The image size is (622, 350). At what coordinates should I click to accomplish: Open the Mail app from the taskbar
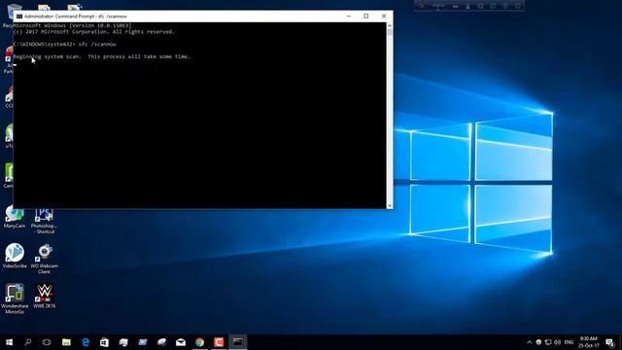pos(181,342)
